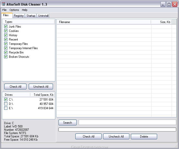Click the Types column header
179x149 pixels.
click(29, 22)
